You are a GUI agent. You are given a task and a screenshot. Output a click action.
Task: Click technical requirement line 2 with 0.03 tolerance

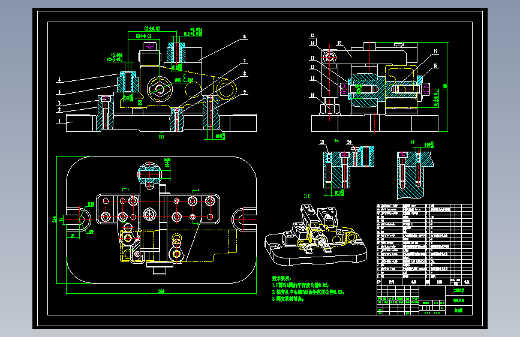tap(308, 292)
